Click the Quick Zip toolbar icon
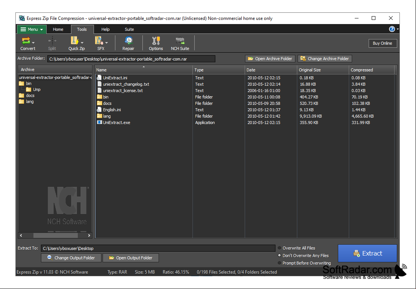The height and width of the screenshot is (289, 416). coord(74,41)
